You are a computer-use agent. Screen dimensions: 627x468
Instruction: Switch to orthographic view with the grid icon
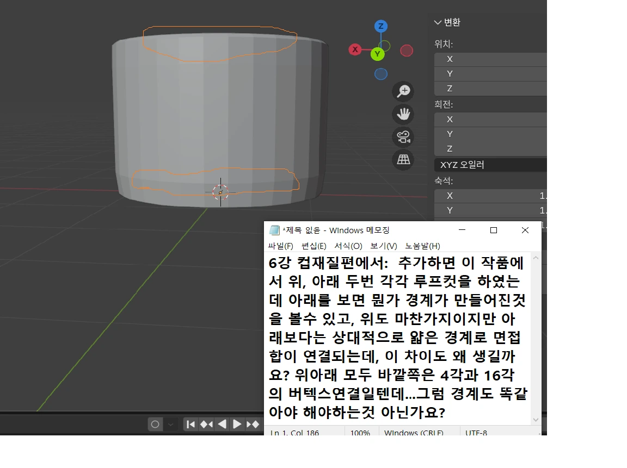[x=403, y=160]
